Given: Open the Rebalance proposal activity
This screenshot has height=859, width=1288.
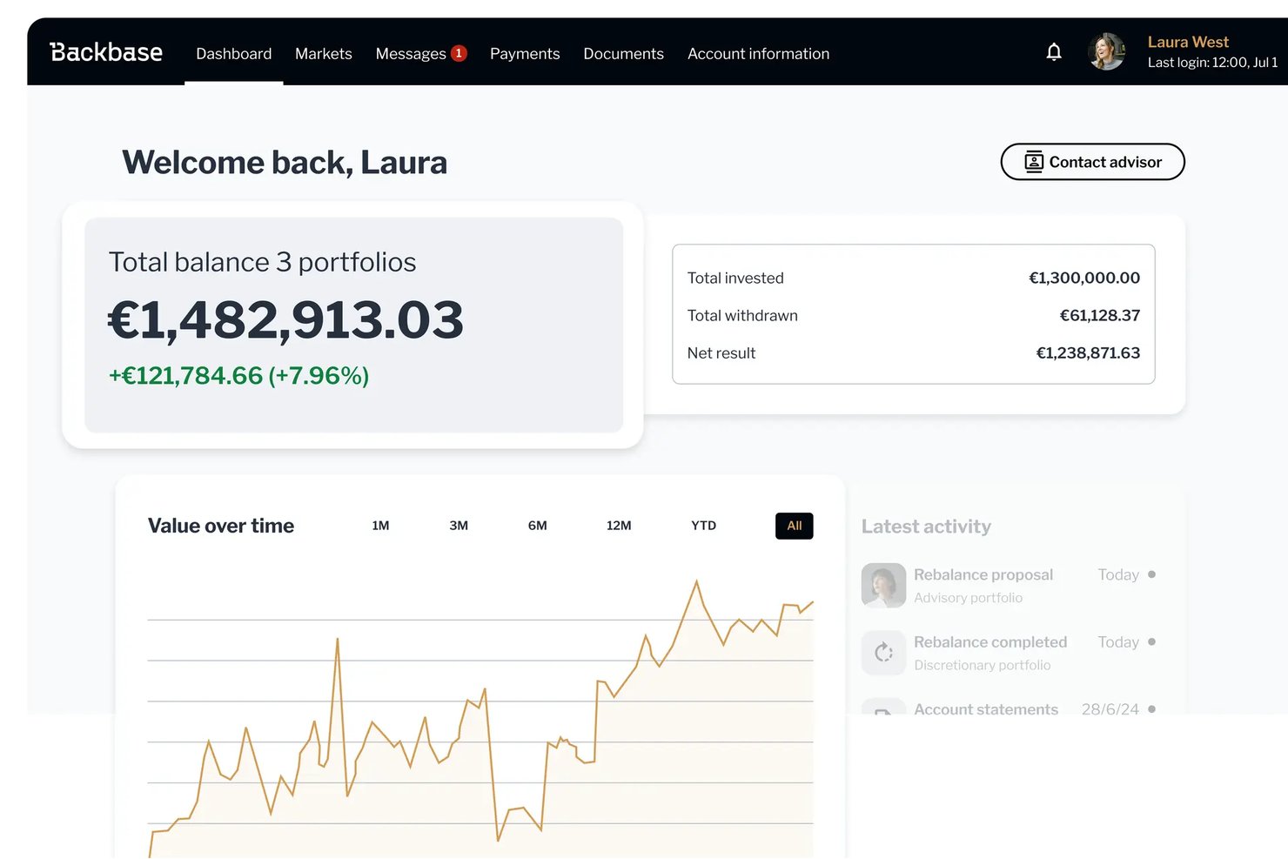Looking at the screenshot, I should [1009, 585].
